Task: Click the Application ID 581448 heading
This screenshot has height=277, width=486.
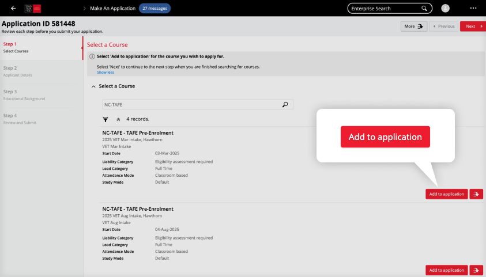Action: click(x=39, y=24)
